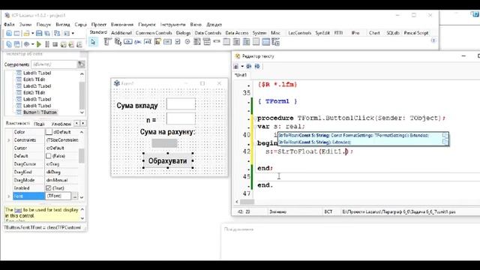The height and width of the screenshot is (270, 480).
Task: Click the Save All icon
Action: [x=47, y=33]
